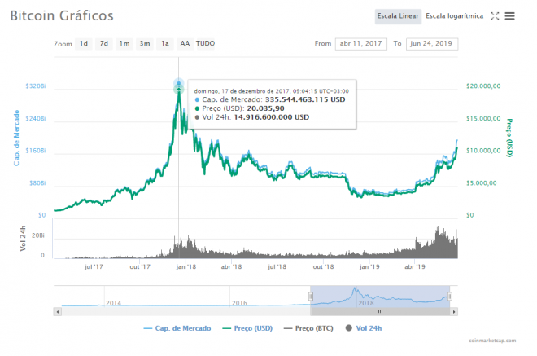Select the TUDO zoom range

point(206,43)
